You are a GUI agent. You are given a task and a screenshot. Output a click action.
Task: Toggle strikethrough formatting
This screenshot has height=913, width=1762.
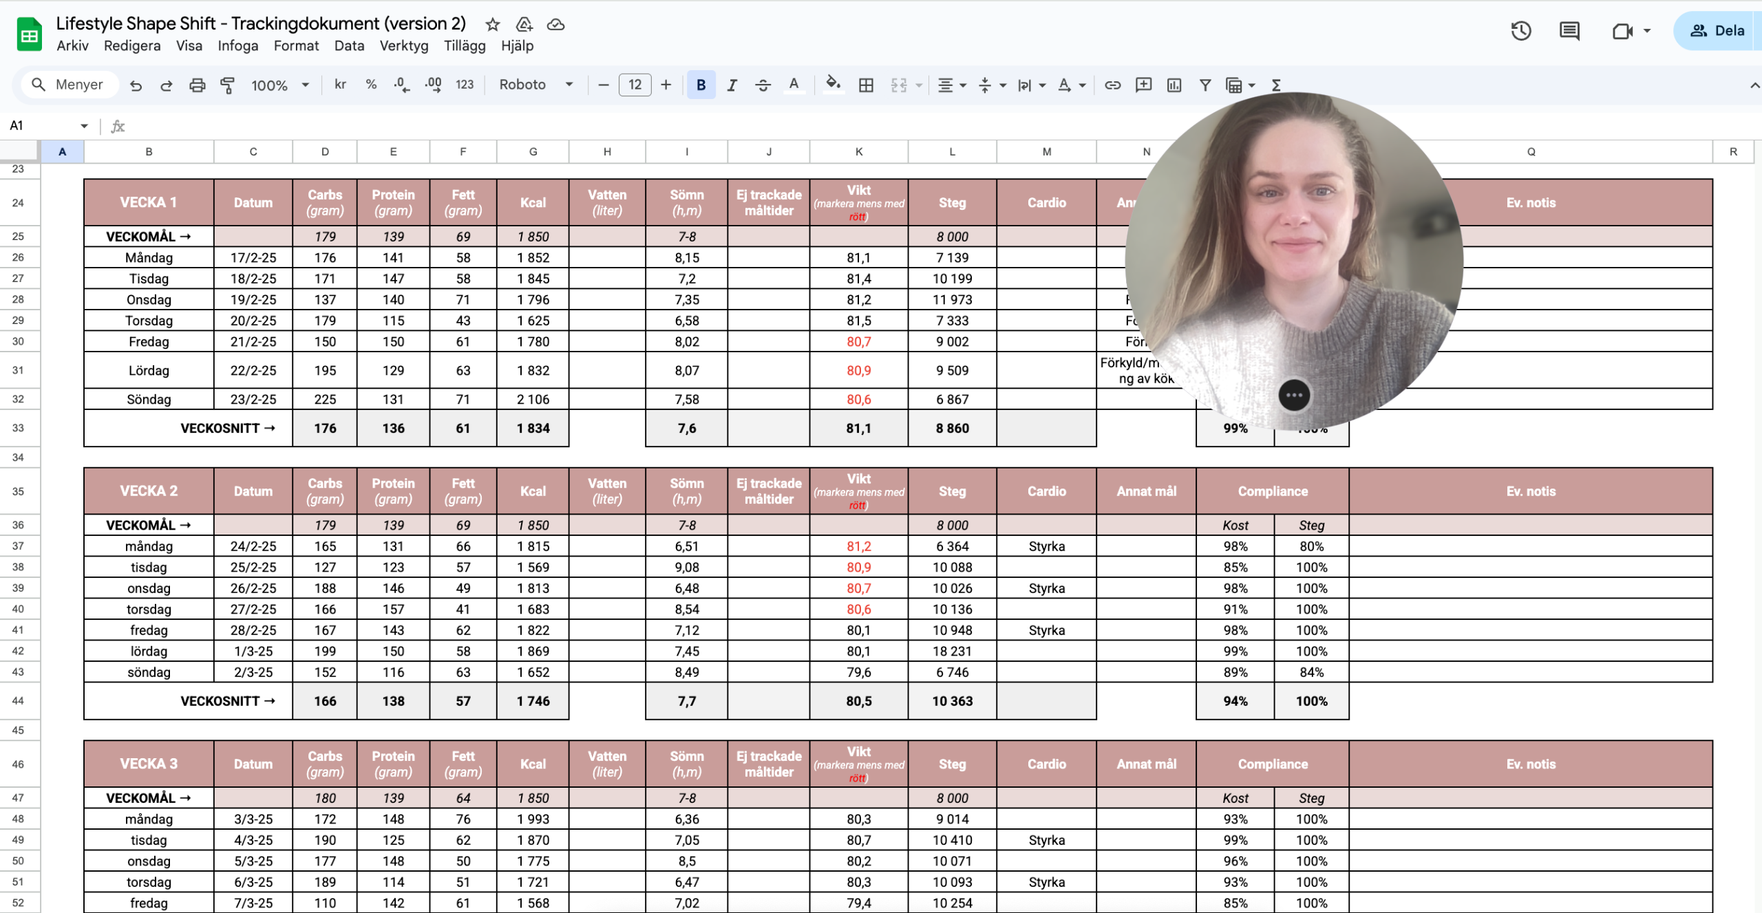pyautogui.click(x=763, y=85)
